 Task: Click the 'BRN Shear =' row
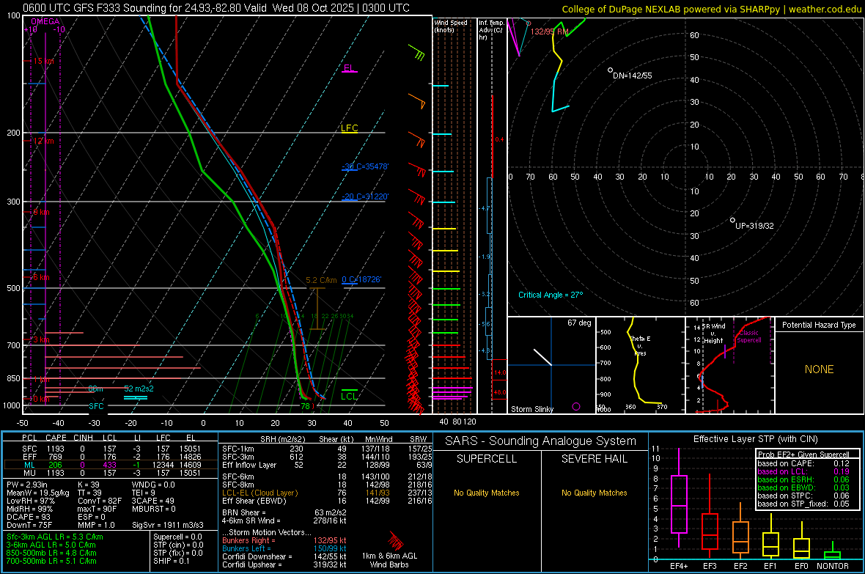(284, 512)
